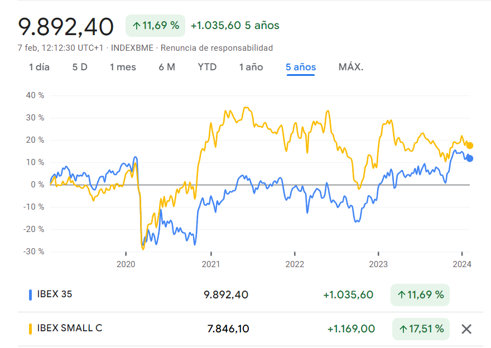Click the IBEX 35 row 11,69 % badge

tap(420, 295)
